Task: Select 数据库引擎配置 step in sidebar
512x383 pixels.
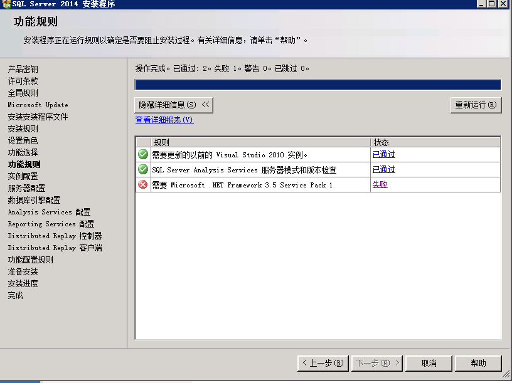Action: [x=35, y=200]
